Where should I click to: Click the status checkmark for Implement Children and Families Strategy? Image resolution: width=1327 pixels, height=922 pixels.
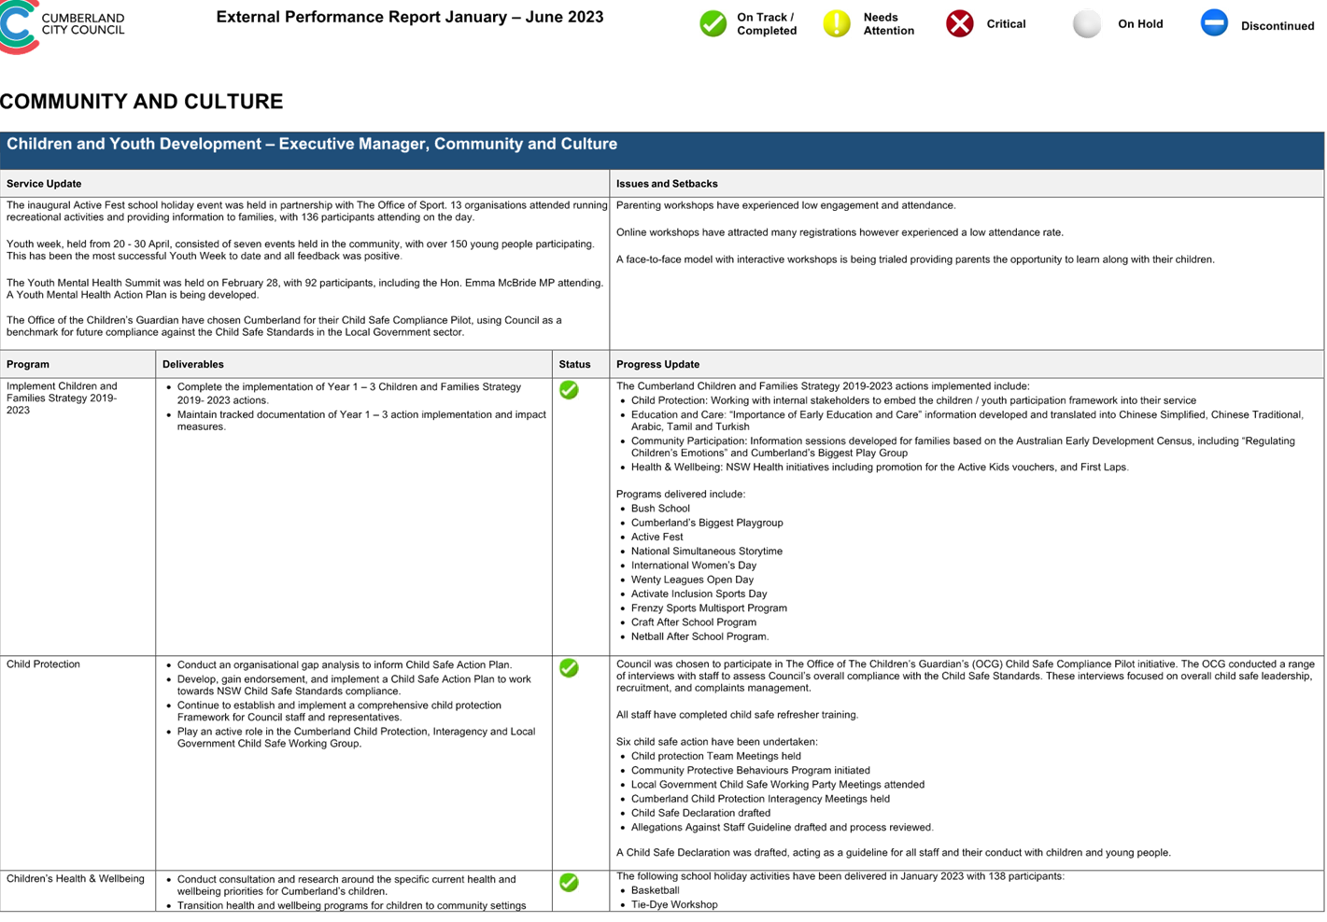tap(569, 390)
